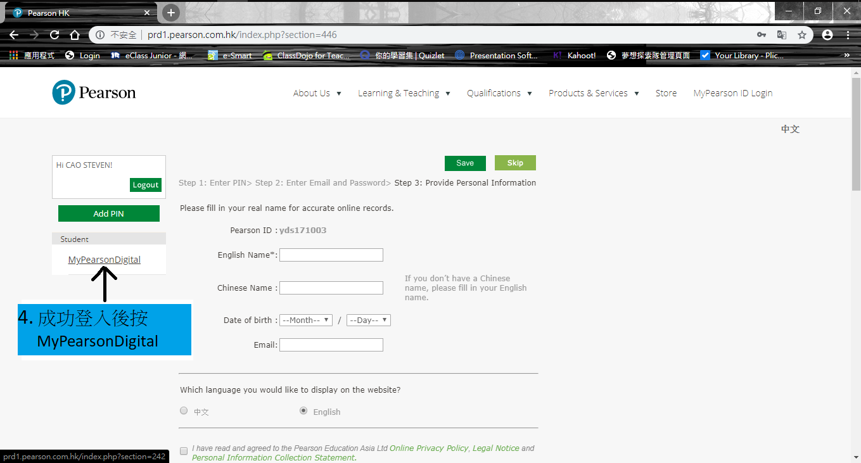
Task: Open the Month dropdown for date of birth
Action: [x=306, y=320]
